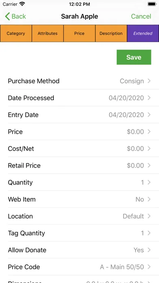Image resolution: width=159 pixels, height=283 pixels.
Task: Toggle the Allow Donate option
Action: (84, 250)
